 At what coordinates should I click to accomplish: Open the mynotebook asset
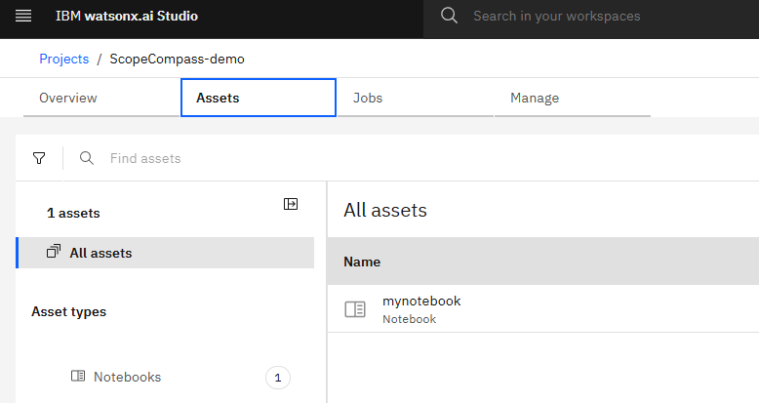(421, 302)
